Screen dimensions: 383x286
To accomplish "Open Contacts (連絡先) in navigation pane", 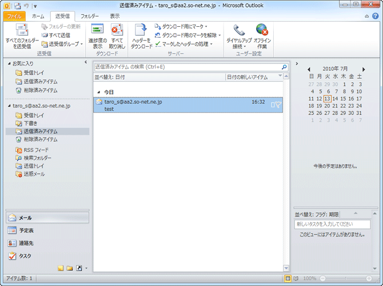I will 26,243.
